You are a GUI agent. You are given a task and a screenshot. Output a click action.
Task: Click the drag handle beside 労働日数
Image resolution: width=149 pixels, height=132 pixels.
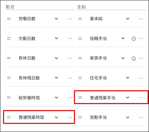pyautogui.click(x=9, y=19)
